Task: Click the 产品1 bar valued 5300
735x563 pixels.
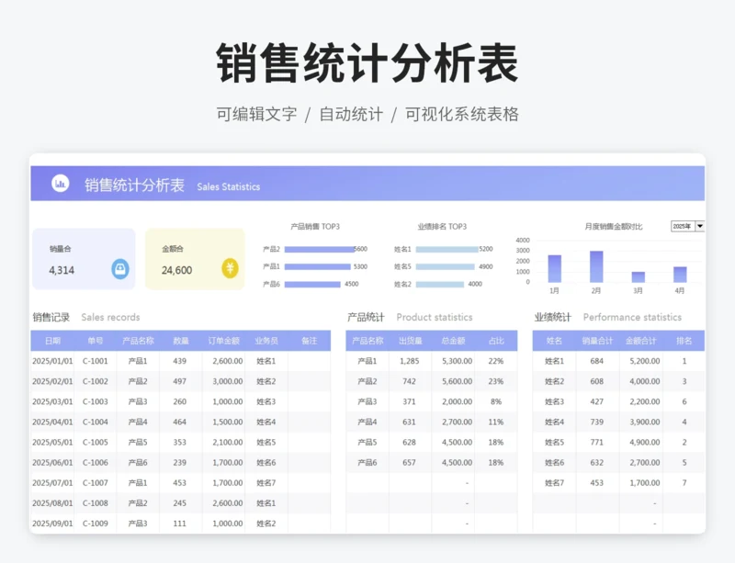Action: (317, 266)
